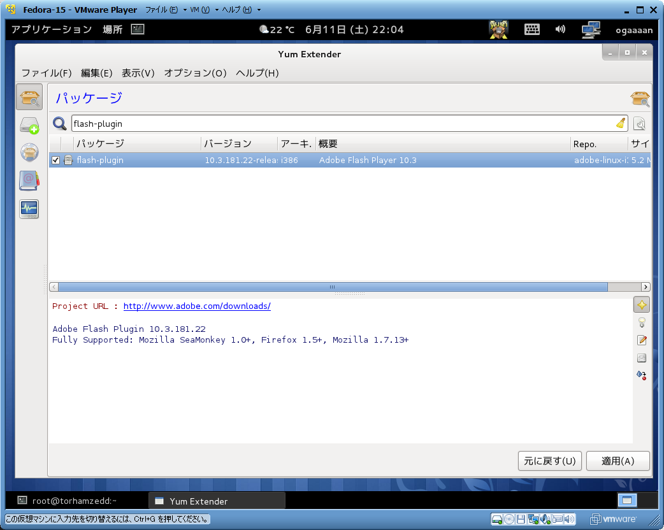This screenshot has width=664, height=530.
Task: Open アプリケーション menu in top panel
Action: point(51,29)
